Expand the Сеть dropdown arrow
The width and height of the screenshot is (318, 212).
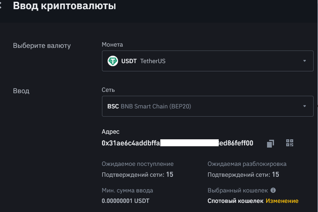304,106
